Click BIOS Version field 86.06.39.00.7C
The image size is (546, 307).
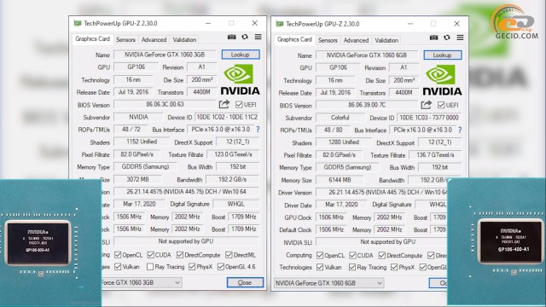(367, 105)
